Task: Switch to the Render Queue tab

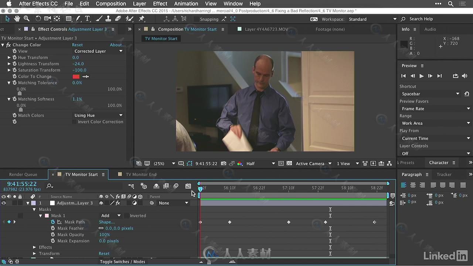Action: [x=23, y=174]
